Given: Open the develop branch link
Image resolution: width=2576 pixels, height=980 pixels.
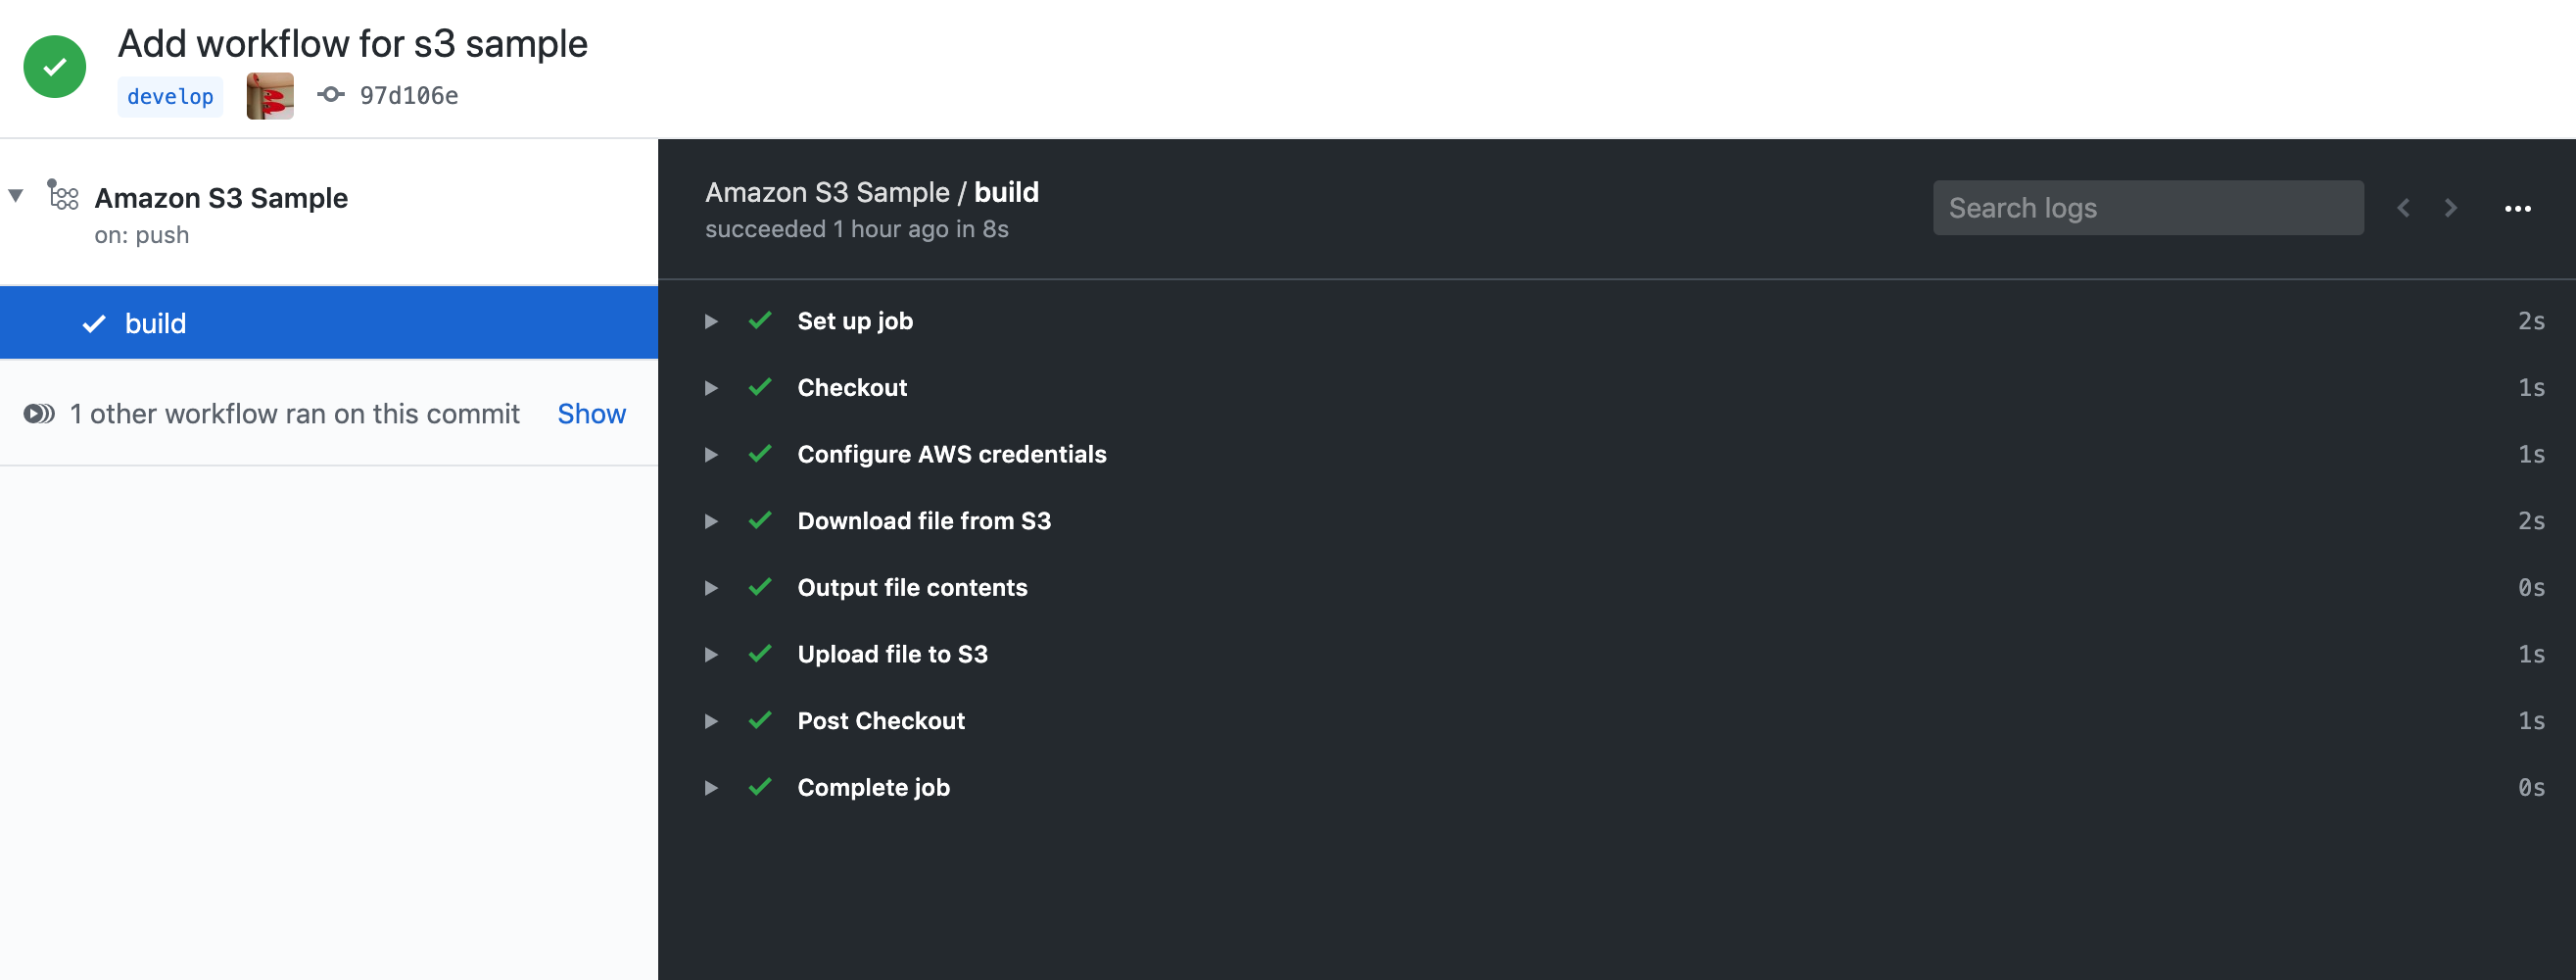Looking at the screenshot, I should 170,97.
